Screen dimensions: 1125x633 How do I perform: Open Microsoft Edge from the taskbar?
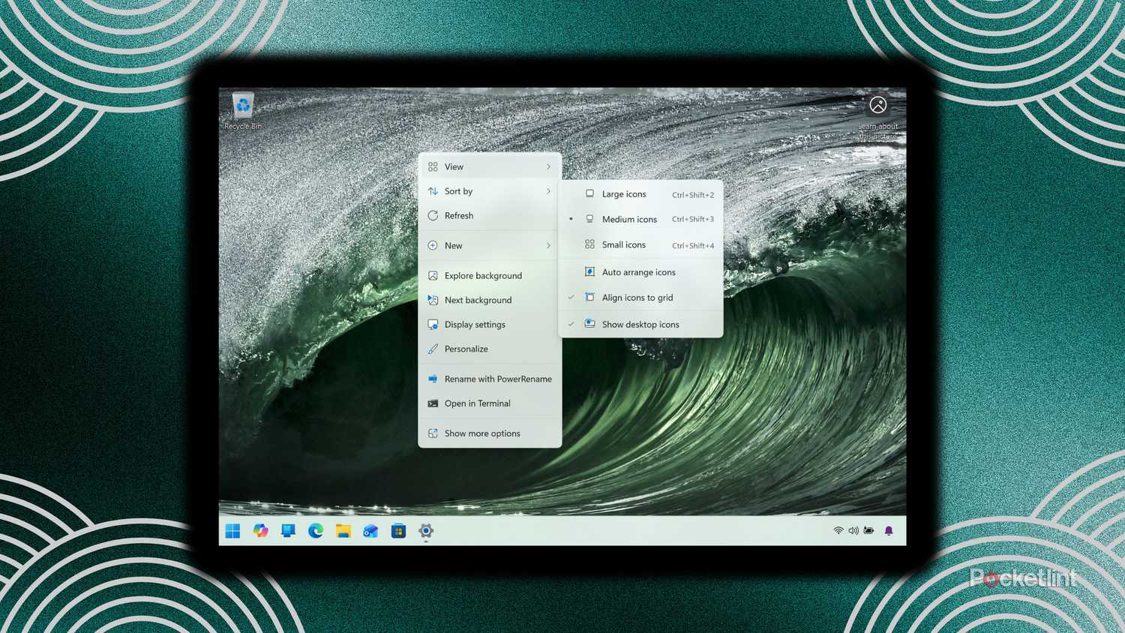click(x=316, y=531)
